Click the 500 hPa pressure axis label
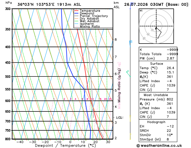Image resolution: width=191 pixels, height=148 pixels. (8, 76)
